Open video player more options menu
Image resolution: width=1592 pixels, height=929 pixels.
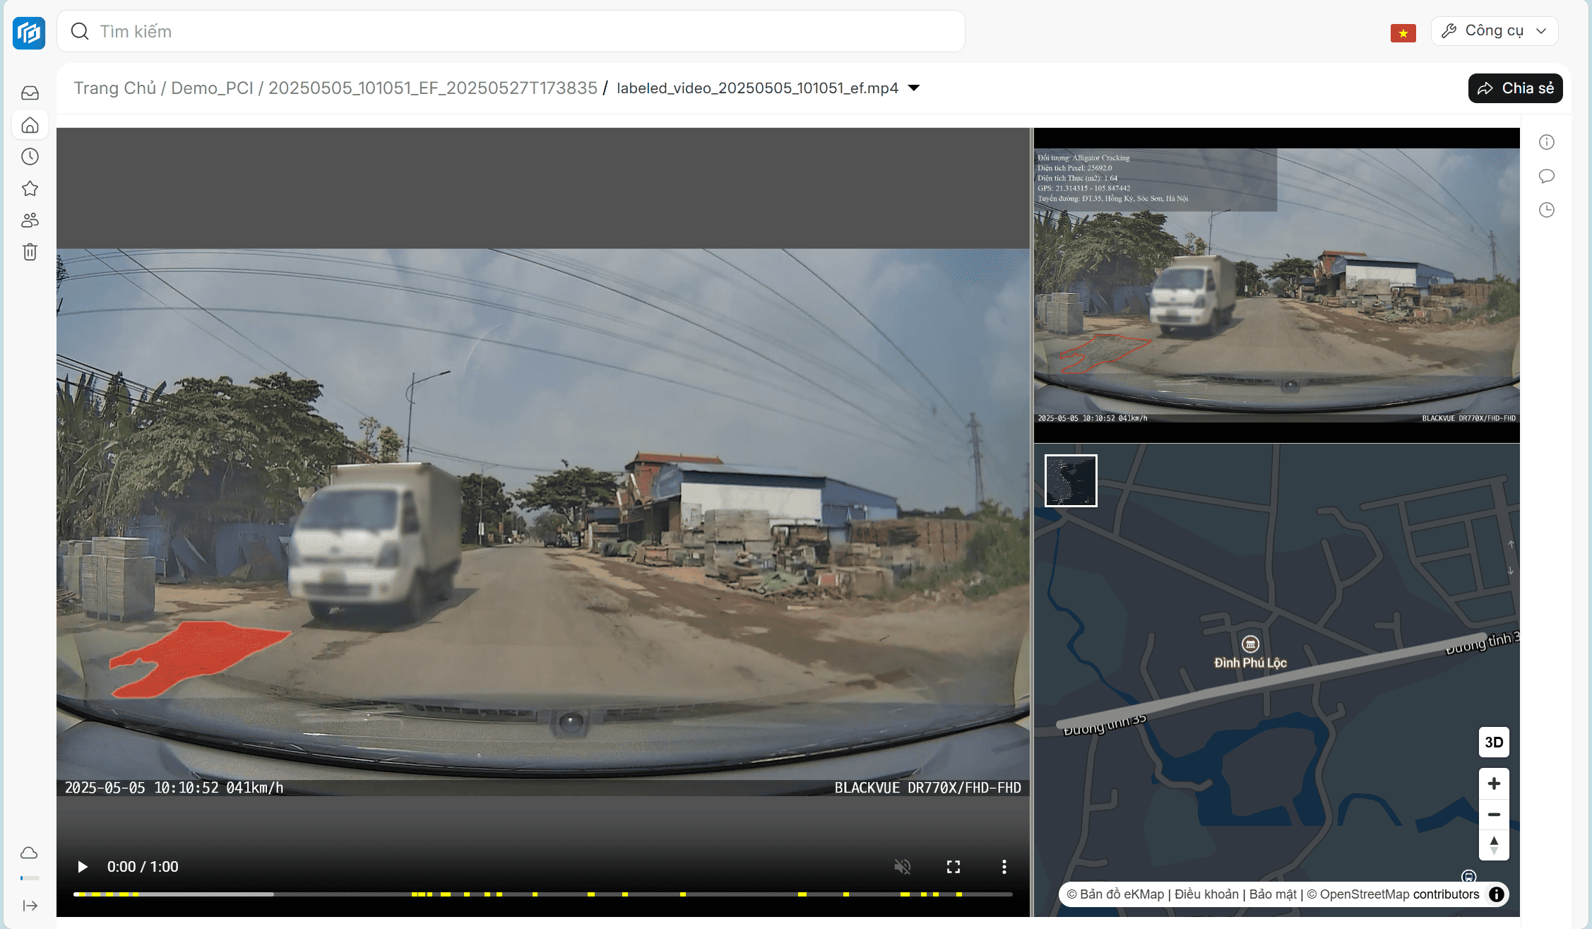coord(1004,867)
